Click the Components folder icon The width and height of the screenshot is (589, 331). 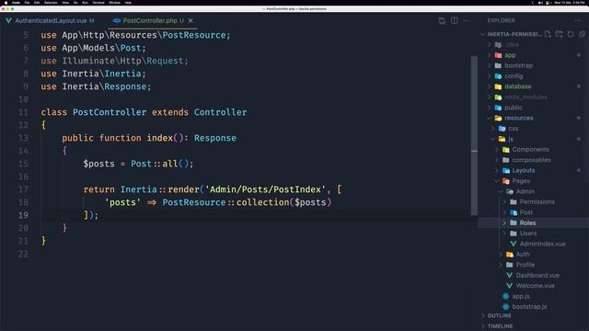(x=506, y=150)
